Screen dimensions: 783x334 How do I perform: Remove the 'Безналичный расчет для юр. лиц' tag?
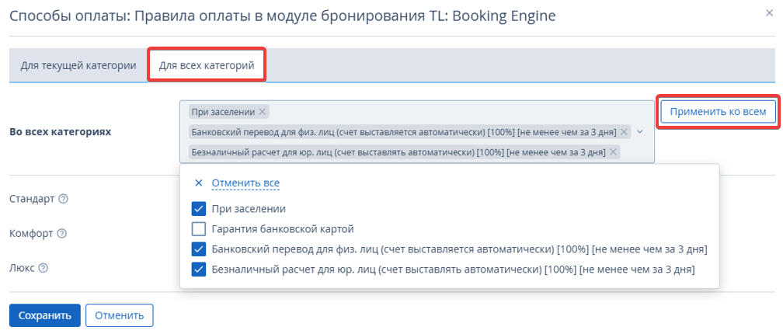(x=613, y=151)
